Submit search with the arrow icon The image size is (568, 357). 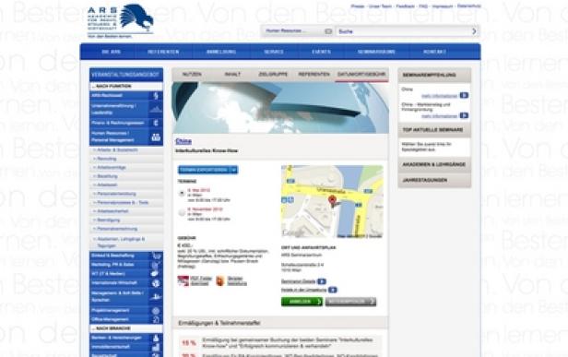click(474, 31)
